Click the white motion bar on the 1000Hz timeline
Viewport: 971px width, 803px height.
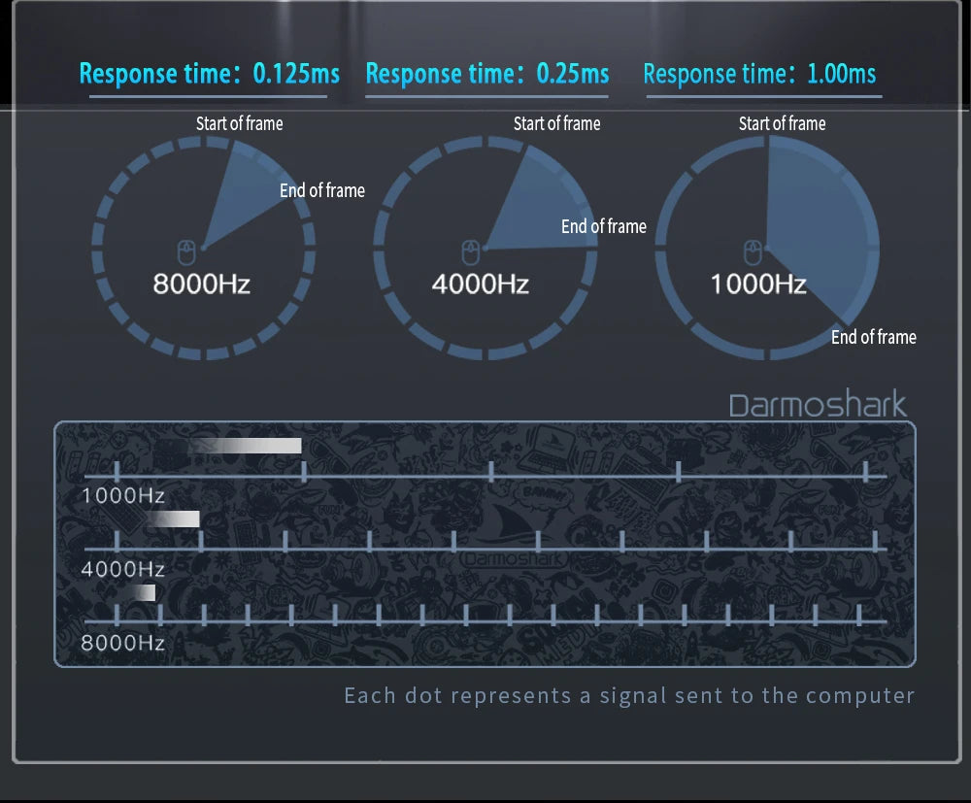point(245,446)
